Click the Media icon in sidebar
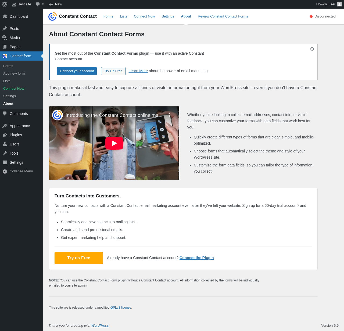This screenshot has height=331, width=344. coord(5,38)
